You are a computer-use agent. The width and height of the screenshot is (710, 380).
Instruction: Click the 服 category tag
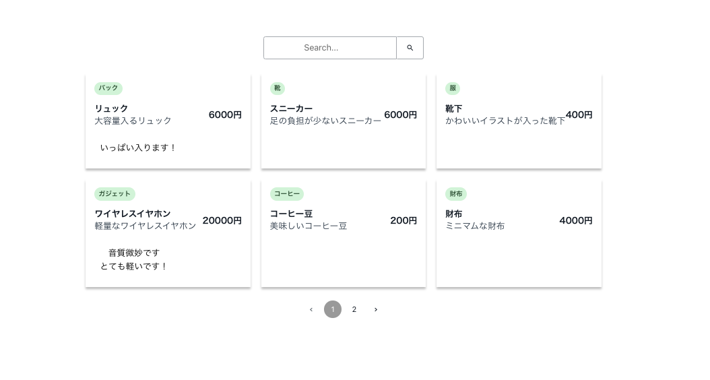[x=453, y=88]
